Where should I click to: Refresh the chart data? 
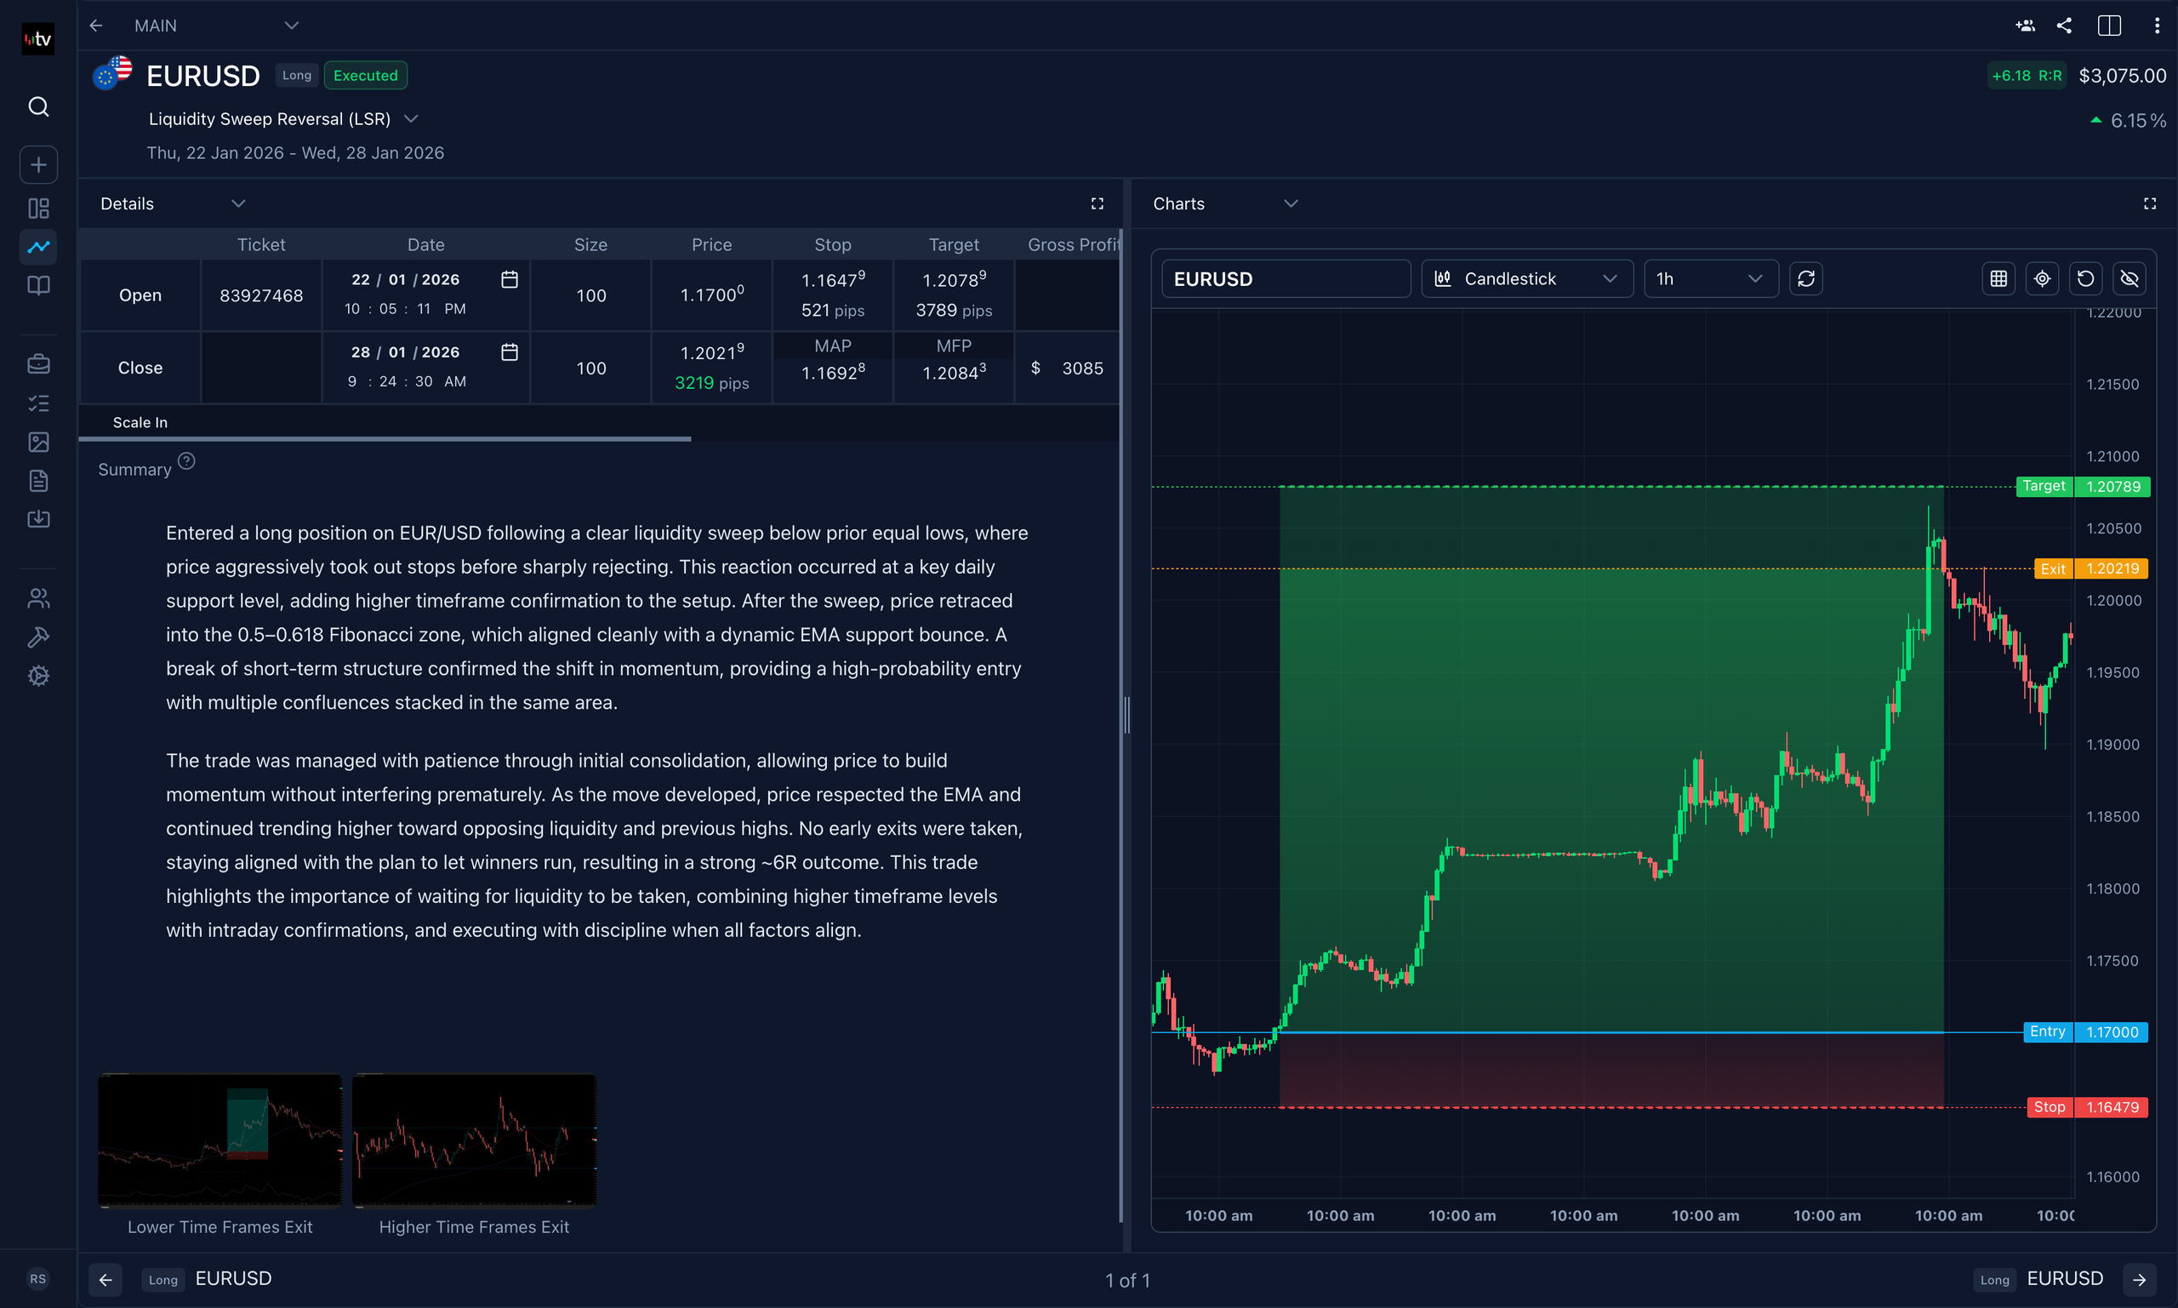[1806, 278]
